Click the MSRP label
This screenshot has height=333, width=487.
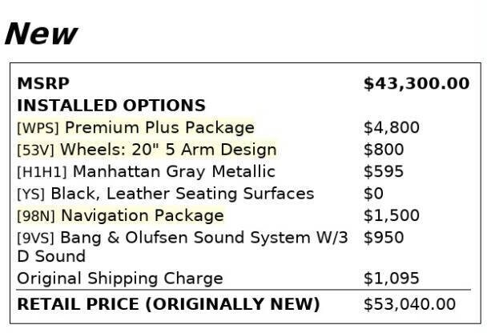click(43, 83)
